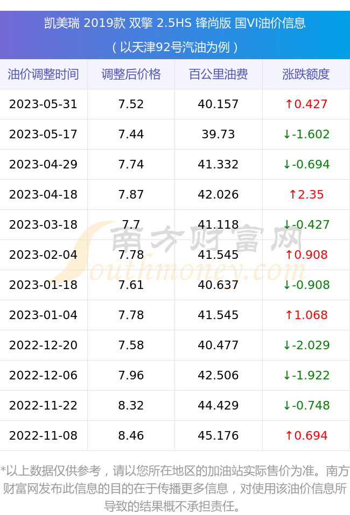Click the red up arrow 2.35 value
This screenshot has height=515, width=350.
(x=306, y=194)
